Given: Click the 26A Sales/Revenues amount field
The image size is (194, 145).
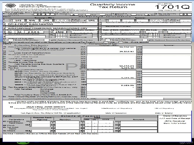Looking at the screenshot, I should [x=112, y=47].
